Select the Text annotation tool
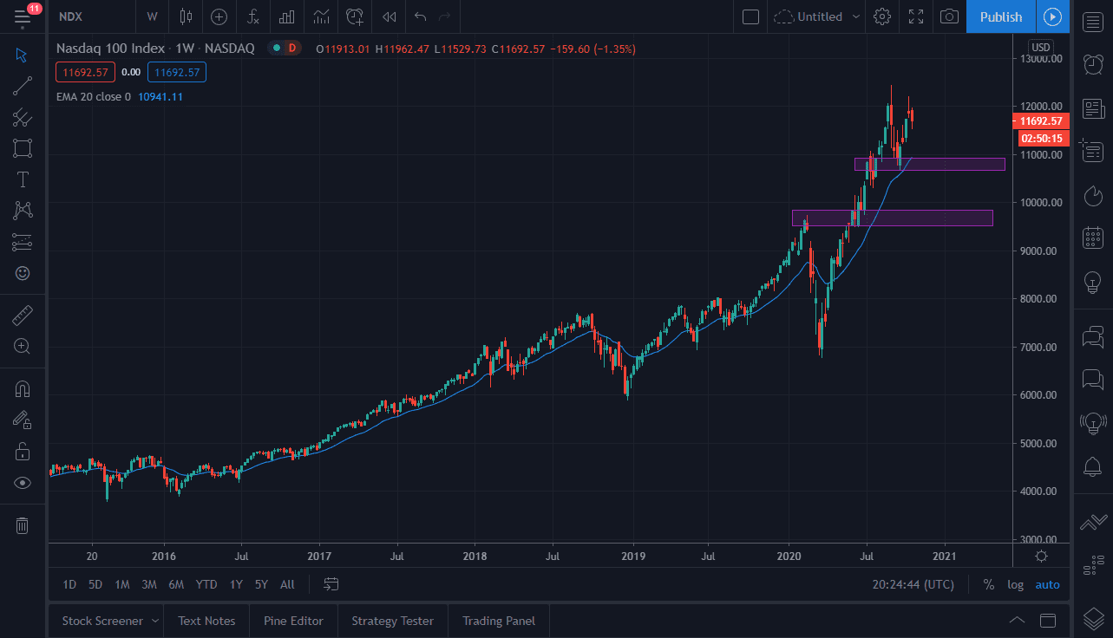The width and height of the screenshot is (1113, 638). point(22,179)
